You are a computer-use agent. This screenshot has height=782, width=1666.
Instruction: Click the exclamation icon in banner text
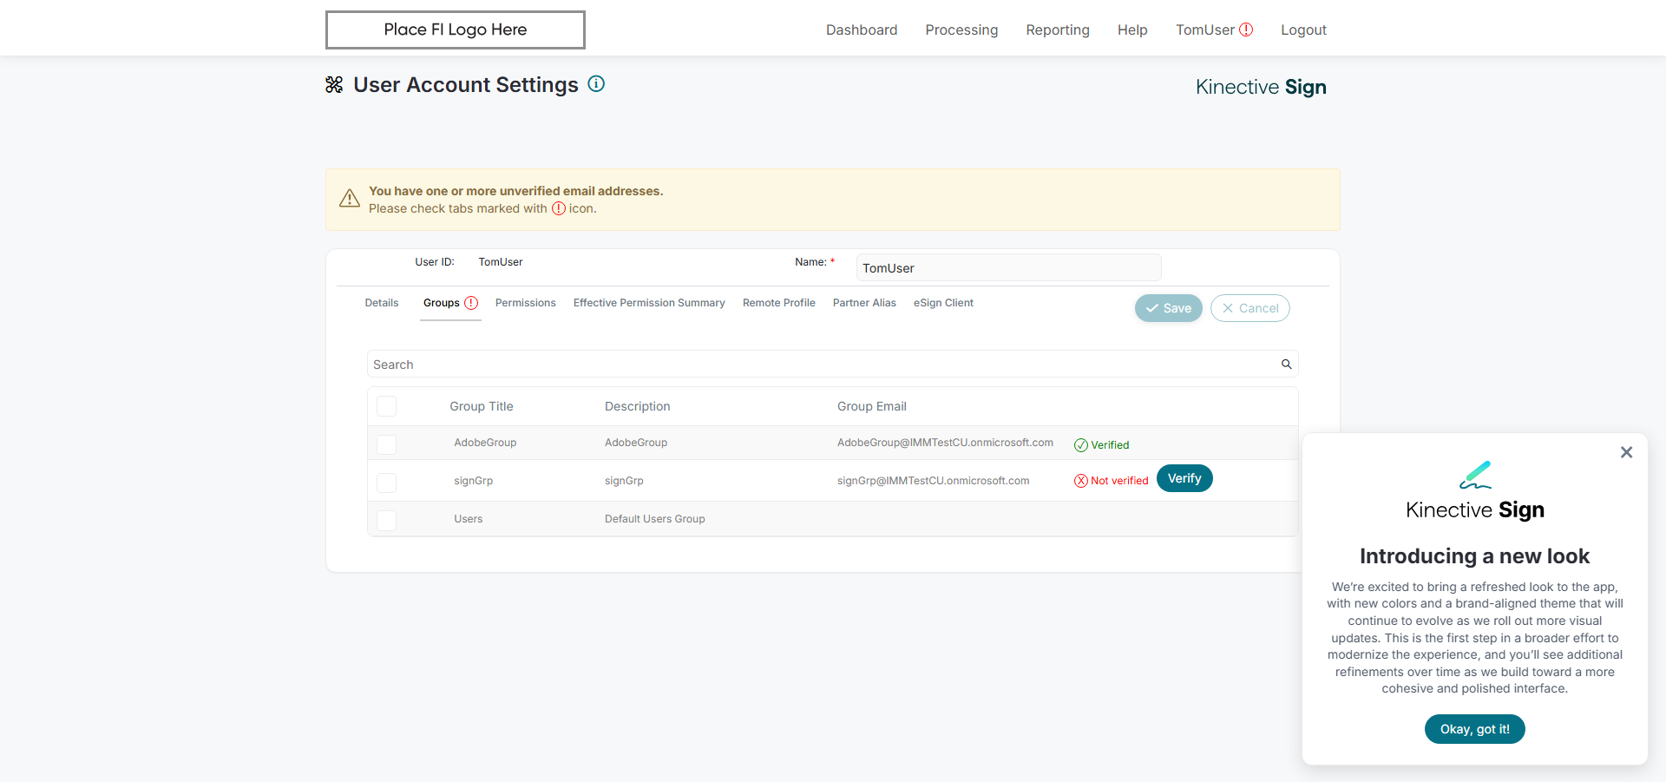(x=559, y=208)
